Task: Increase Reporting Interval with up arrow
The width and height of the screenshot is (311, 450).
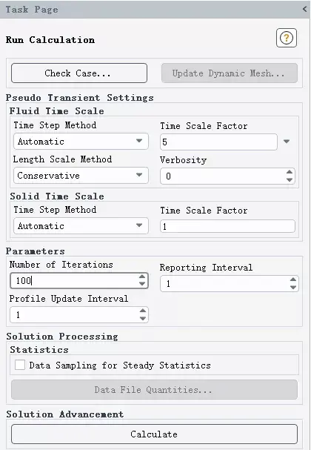Action: [x=292, y=279]
